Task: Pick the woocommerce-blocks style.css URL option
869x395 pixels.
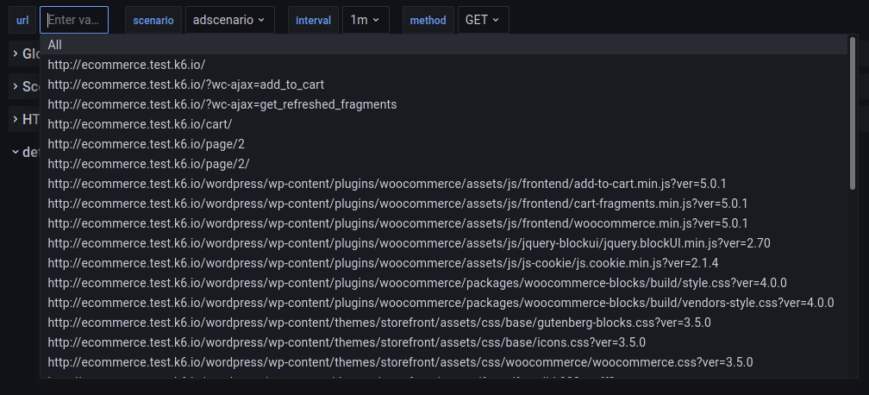Action: pos(417,283)
